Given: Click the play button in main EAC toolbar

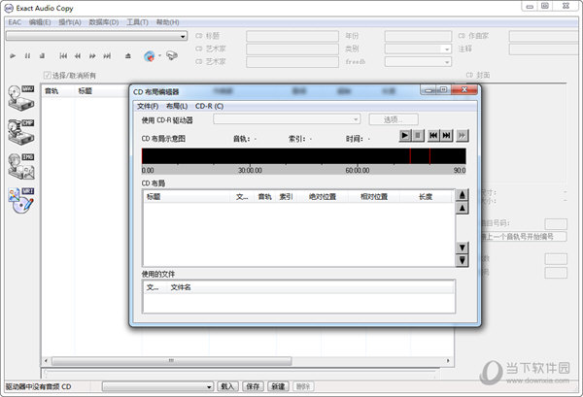Looking at the screenshot, I should pyautogui.click(x=13, y=56).
